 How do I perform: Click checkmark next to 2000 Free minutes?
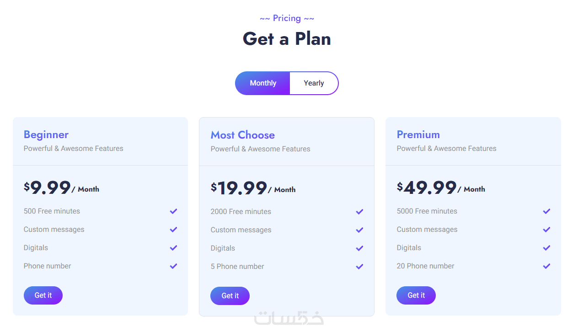tap(359, 212)
